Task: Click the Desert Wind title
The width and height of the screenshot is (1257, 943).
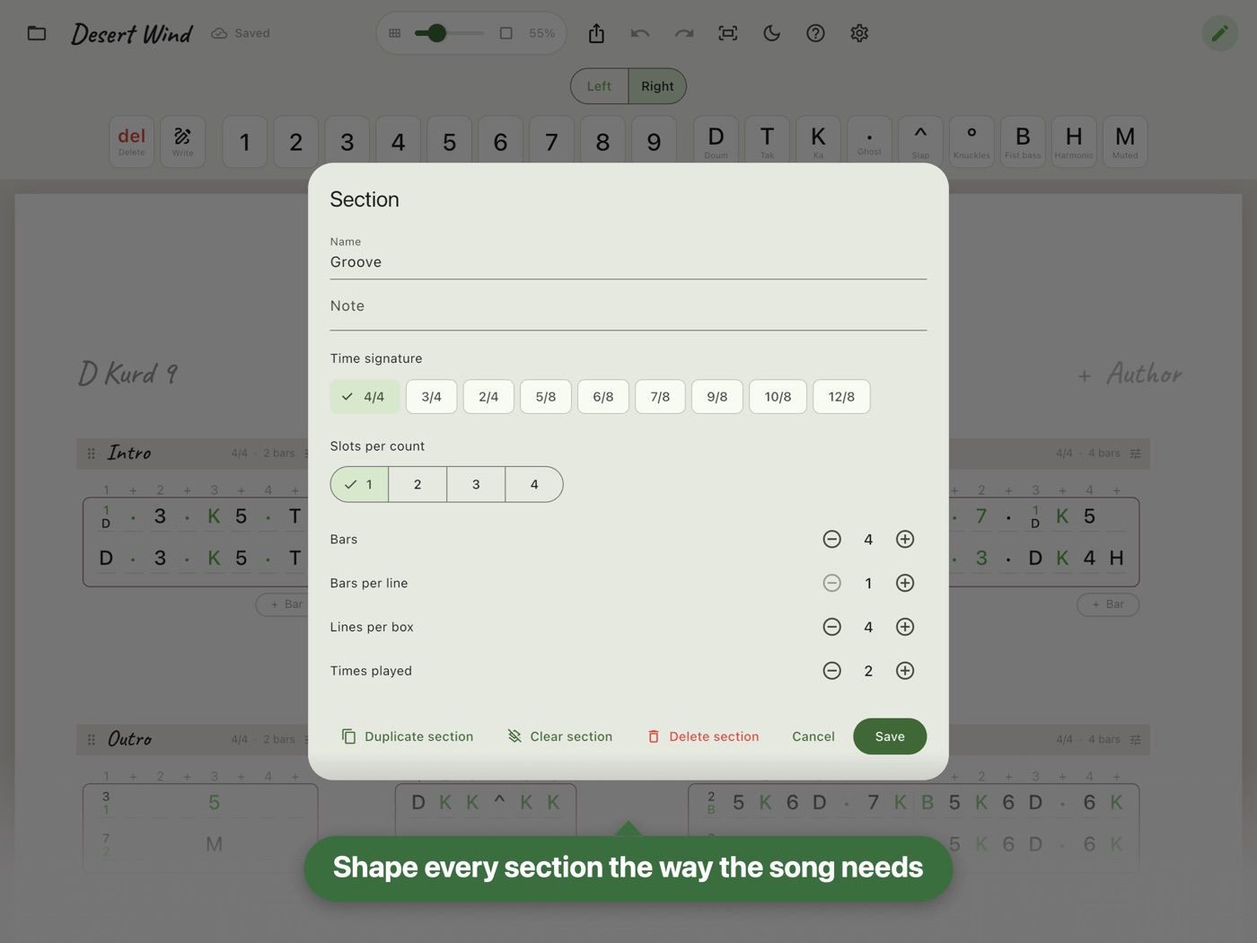Action: (132, 34)
